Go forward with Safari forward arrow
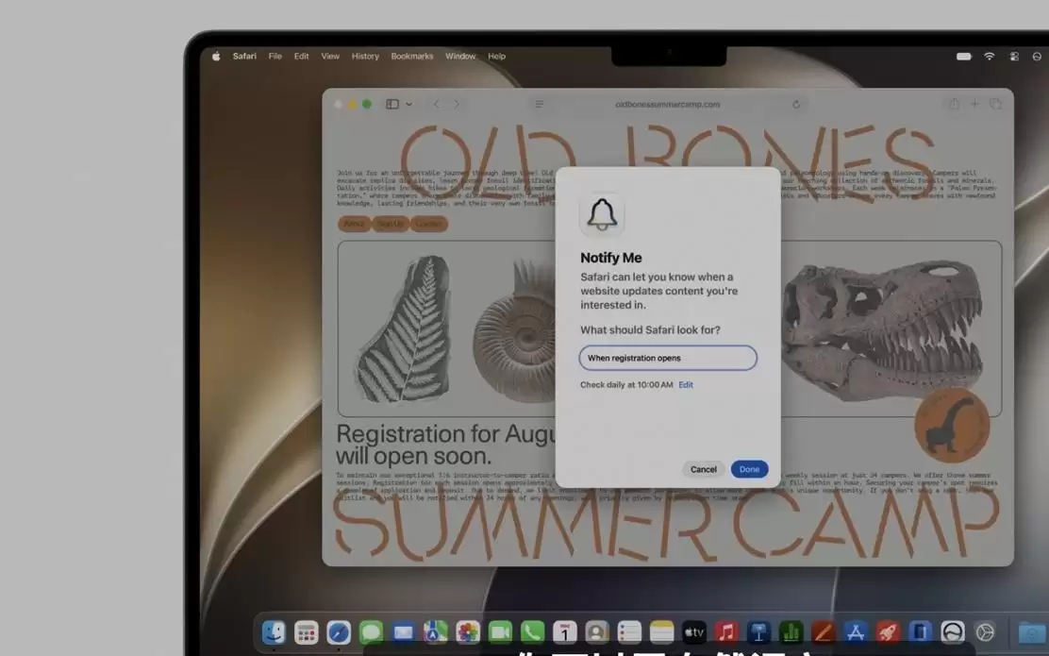The height and width of the screenshot is (656, 1049). (x=457, y=104)
